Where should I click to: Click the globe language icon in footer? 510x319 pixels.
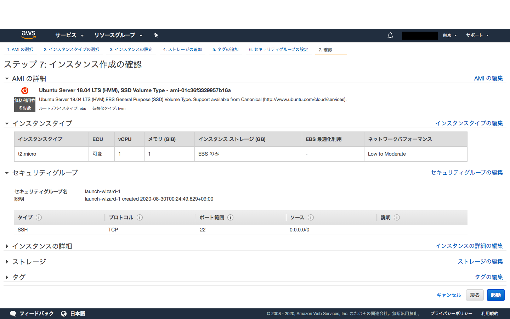coord(64,314)
